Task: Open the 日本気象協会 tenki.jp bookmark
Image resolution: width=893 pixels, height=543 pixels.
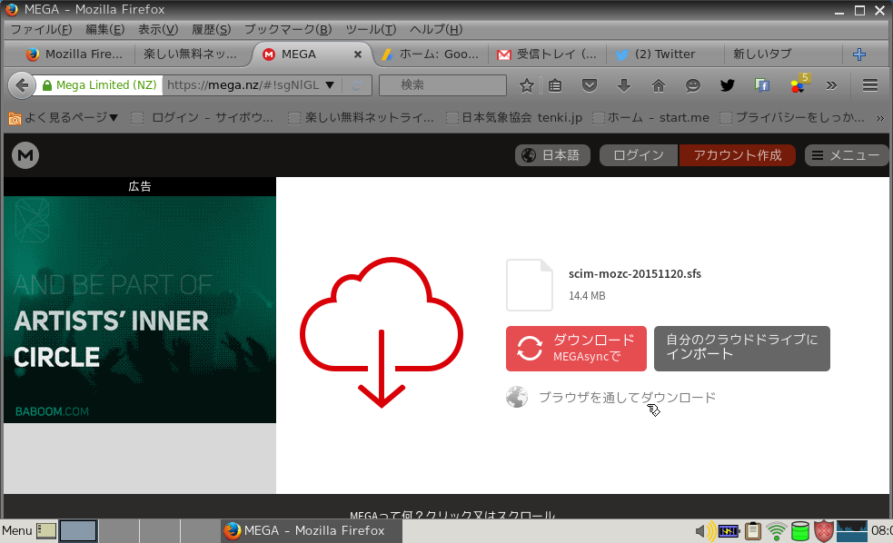Action: pos(514,118)
